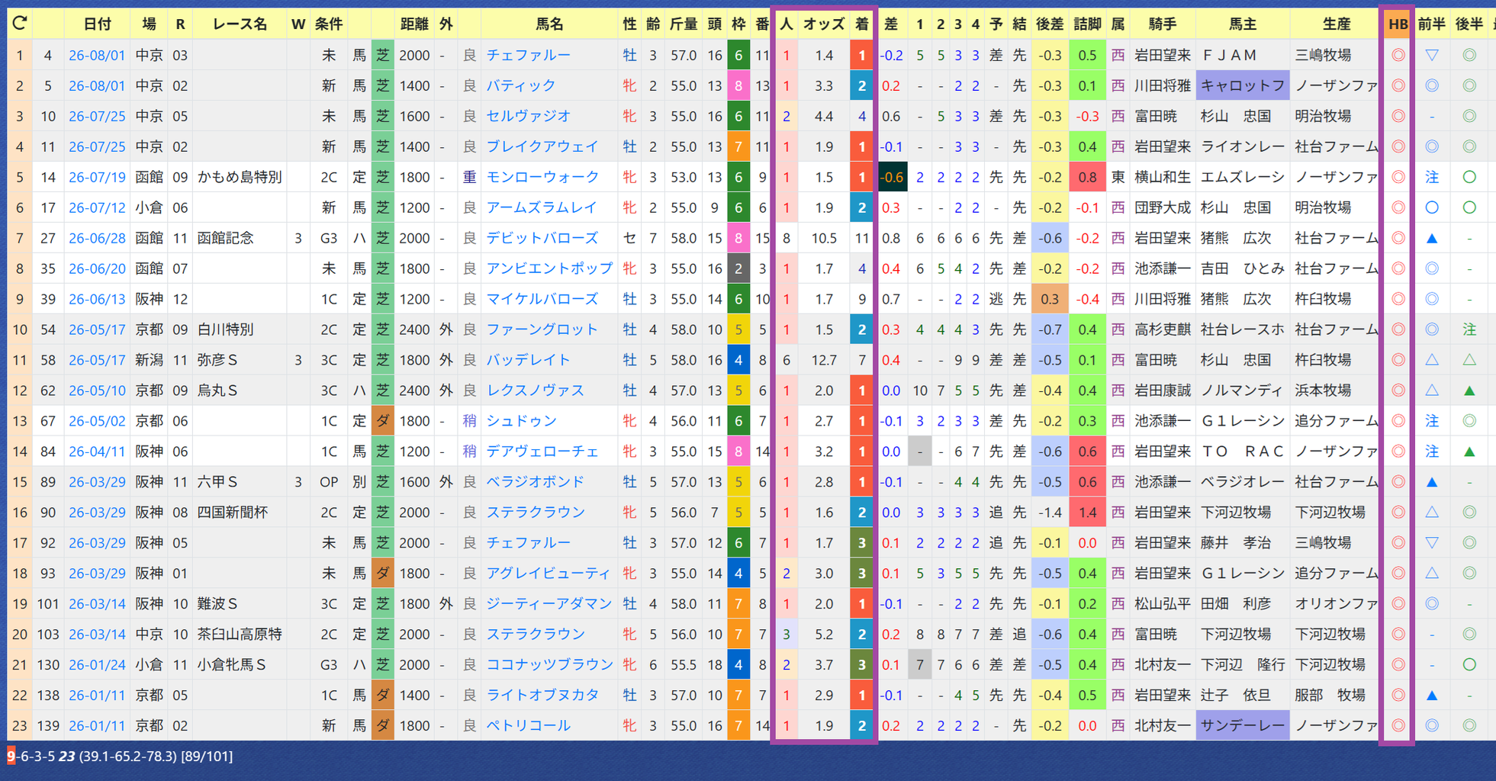Open horse チェファルー in row 1

[528, 55]
